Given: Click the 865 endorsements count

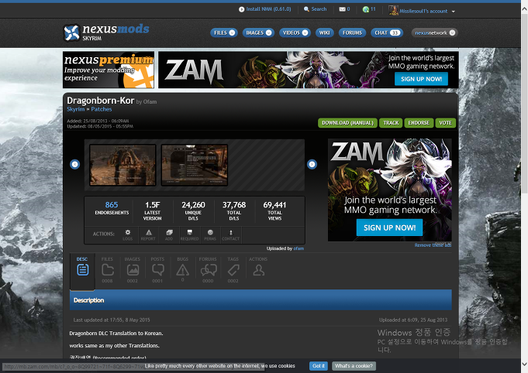Looking at the screenshot, I should tap(112, 204).
